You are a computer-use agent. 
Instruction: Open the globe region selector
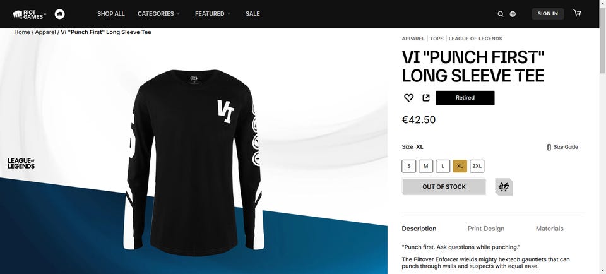pyautogui.click(x=513, y=14)
